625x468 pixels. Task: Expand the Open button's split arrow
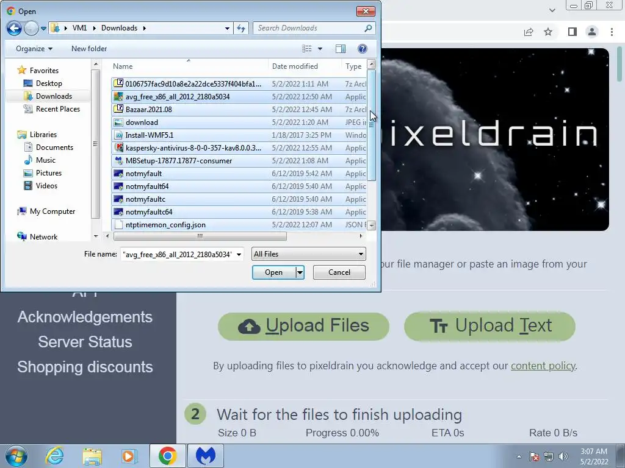[300, 272]
